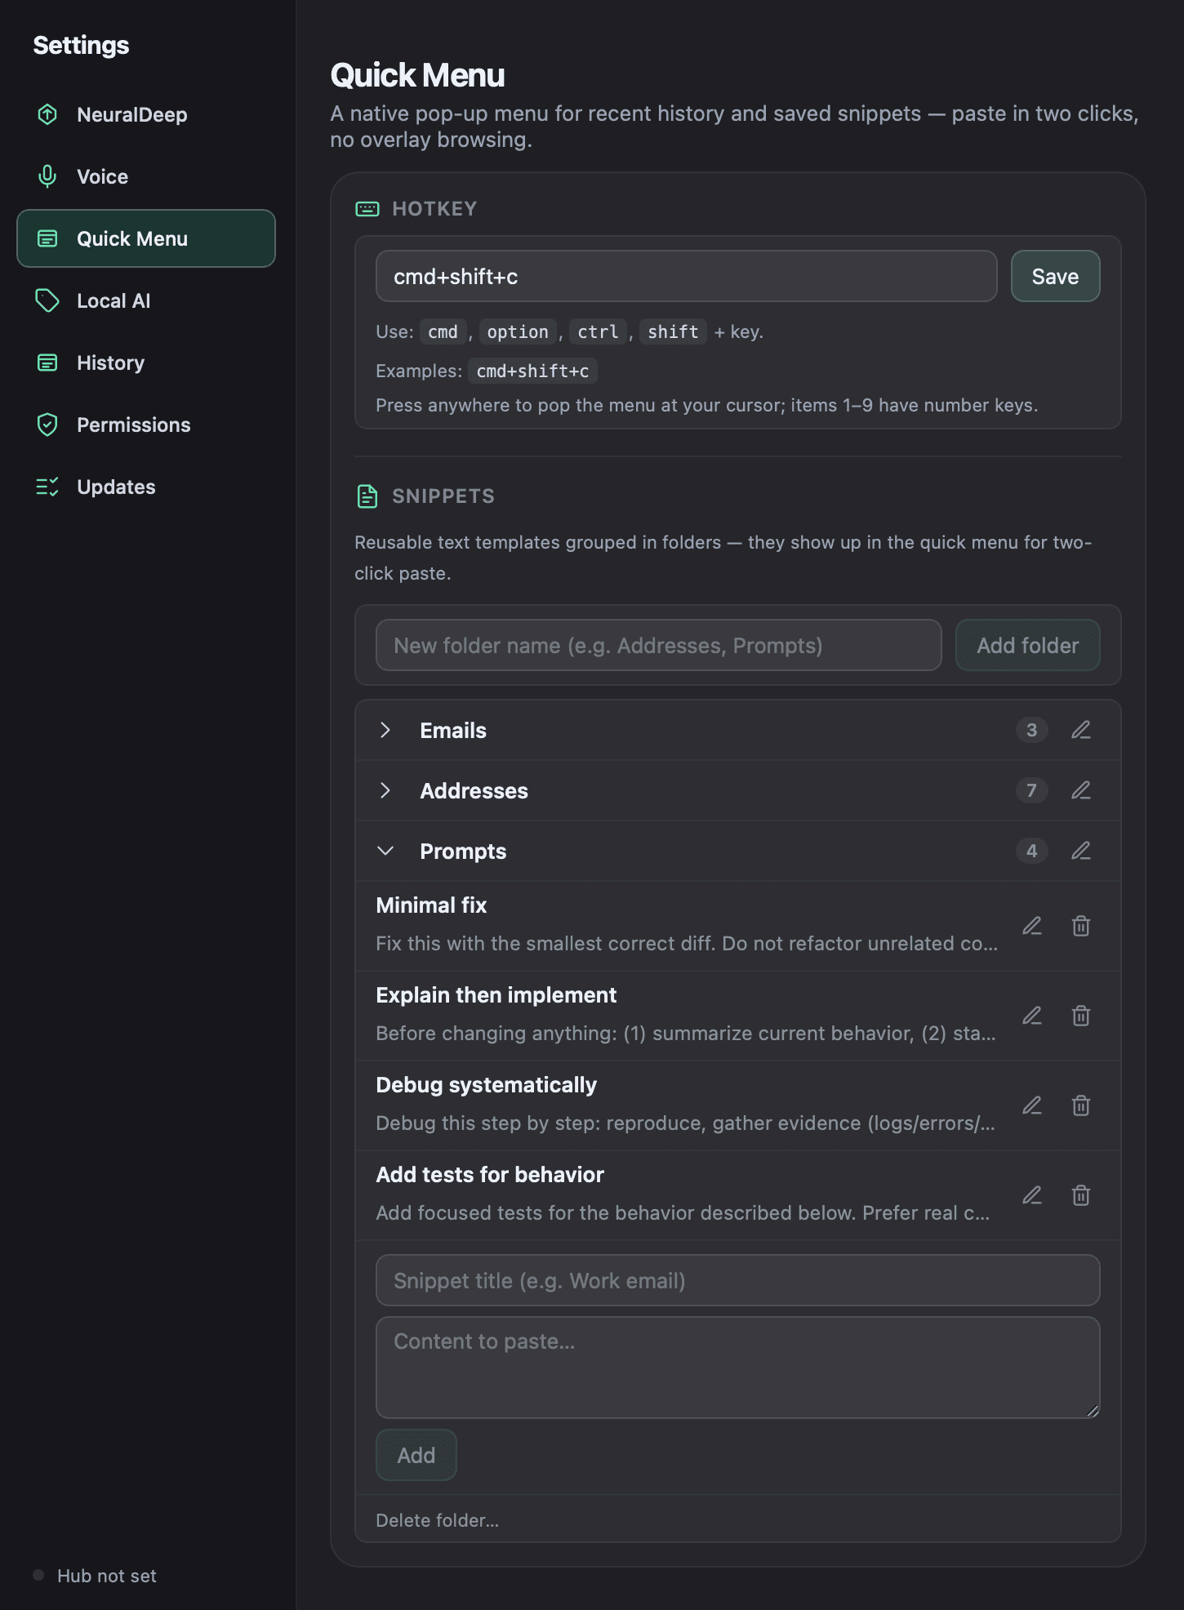Open NeuralDeep settings icon in sidebar
This screenshot has width=1184, height=1610.
tap(47, 114)
